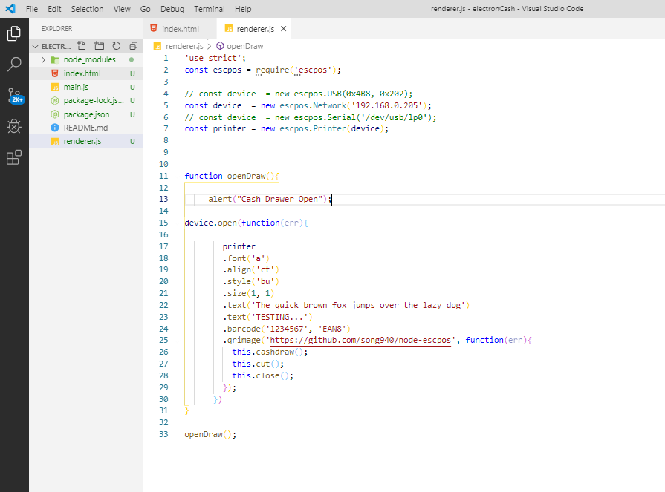665x492 pixels.
Task: Expand the node_modules folder
Action: click(x=43, y=59)
